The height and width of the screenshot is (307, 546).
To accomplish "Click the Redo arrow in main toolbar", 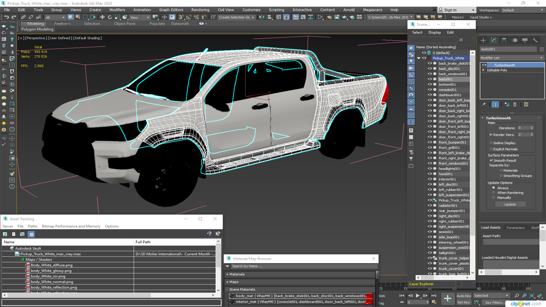I will click(x=13, y=17).
